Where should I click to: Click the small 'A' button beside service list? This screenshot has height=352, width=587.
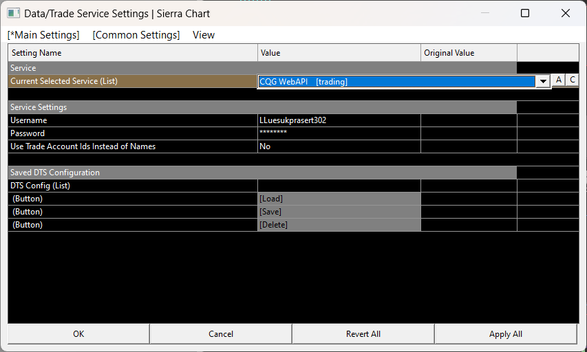tap(559, 80)
